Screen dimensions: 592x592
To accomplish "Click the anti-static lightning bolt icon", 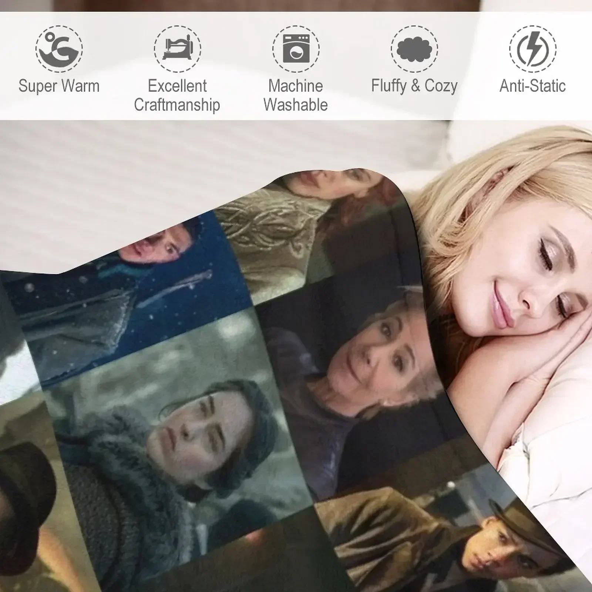I will (533, 49).
